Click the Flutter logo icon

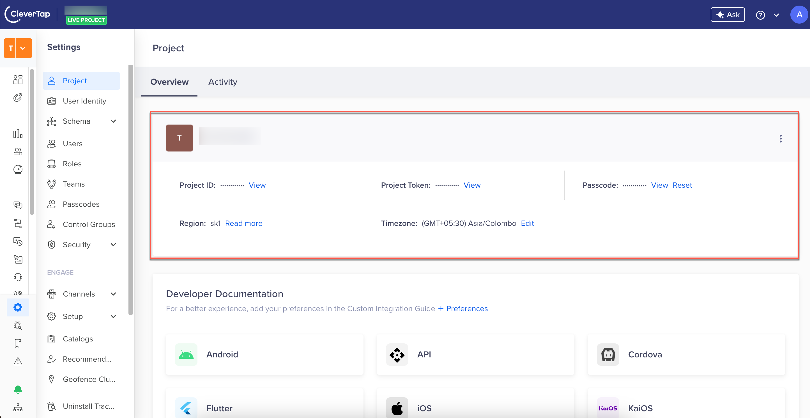186,408
